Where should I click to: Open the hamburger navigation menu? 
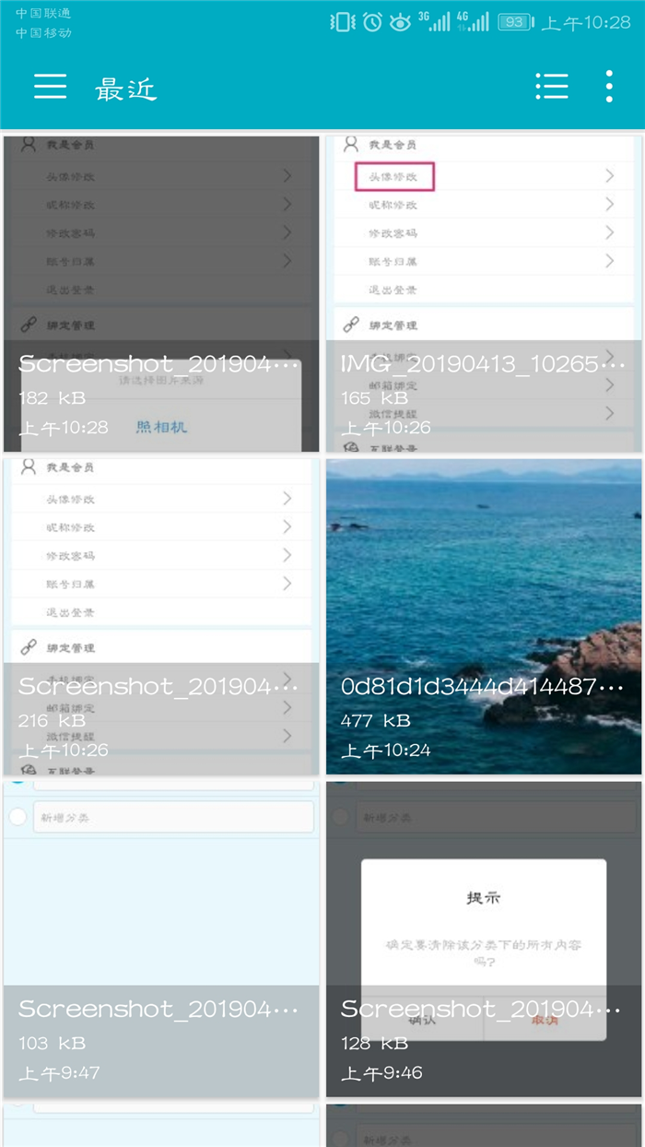(51, 86)
